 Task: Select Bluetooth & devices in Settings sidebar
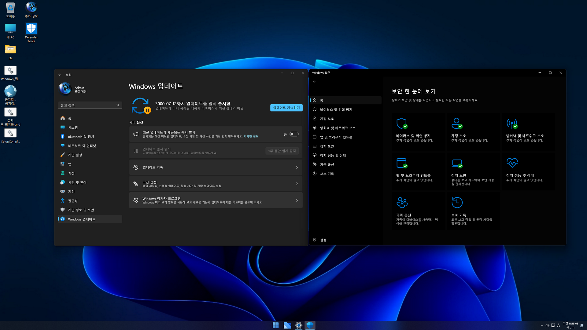[x=81, y=137]
